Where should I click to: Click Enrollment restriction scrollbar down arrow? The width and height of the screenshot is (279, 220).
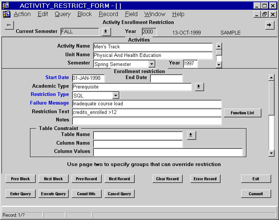(x=271, y=153)
